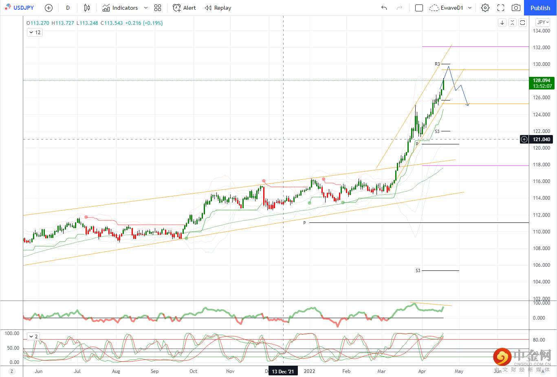Collapse the 12 indicators legend
Viewport: 557px width, 377px height.
click(31, 33)
